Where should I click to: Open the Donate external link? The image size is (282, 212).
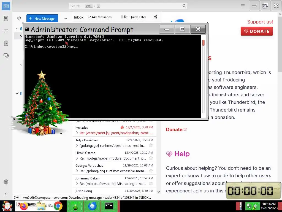(x=176, y=129)
